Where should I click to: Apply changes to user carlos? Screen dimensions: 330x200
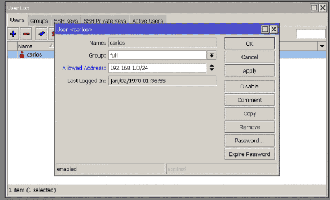(x=250, y=71)
